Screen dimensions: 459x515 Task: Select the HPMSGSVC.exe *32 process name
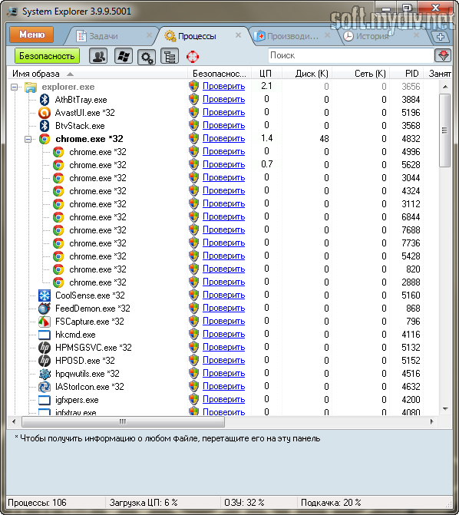click(94, 348)
